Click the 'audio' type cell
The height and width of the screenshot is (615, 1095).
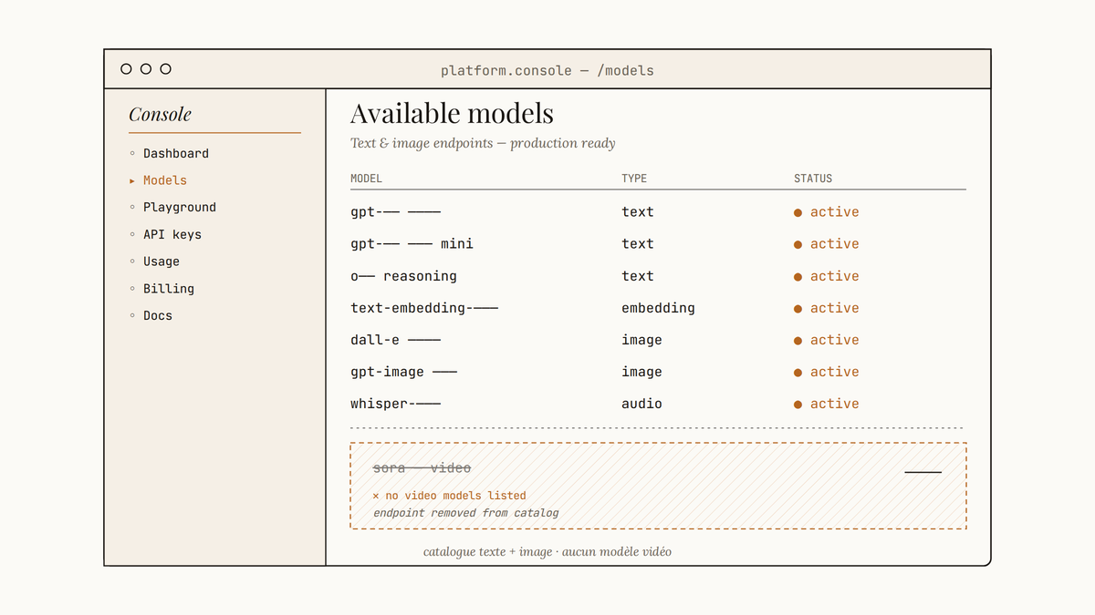(641, 404)
